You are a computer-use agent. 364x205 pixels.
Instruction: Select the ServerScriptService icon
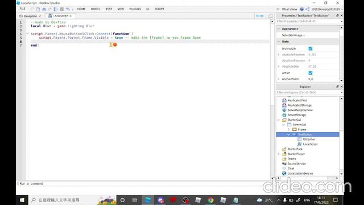click(x=284, y=110)
